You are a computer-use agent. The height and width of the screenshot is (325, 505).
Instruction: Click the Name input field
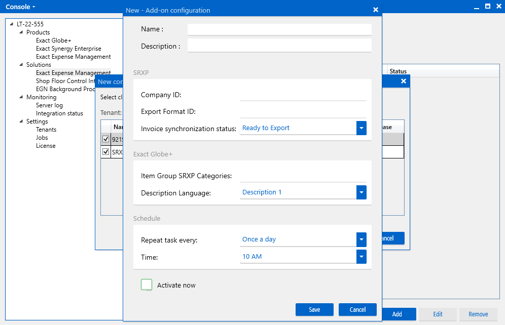pyautogui.click(x=279, y=29)
